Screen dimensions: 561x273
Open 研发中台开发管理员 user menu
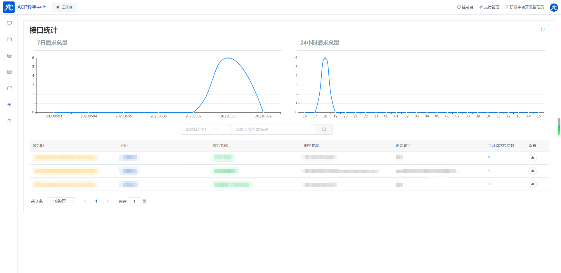(524, 7)
